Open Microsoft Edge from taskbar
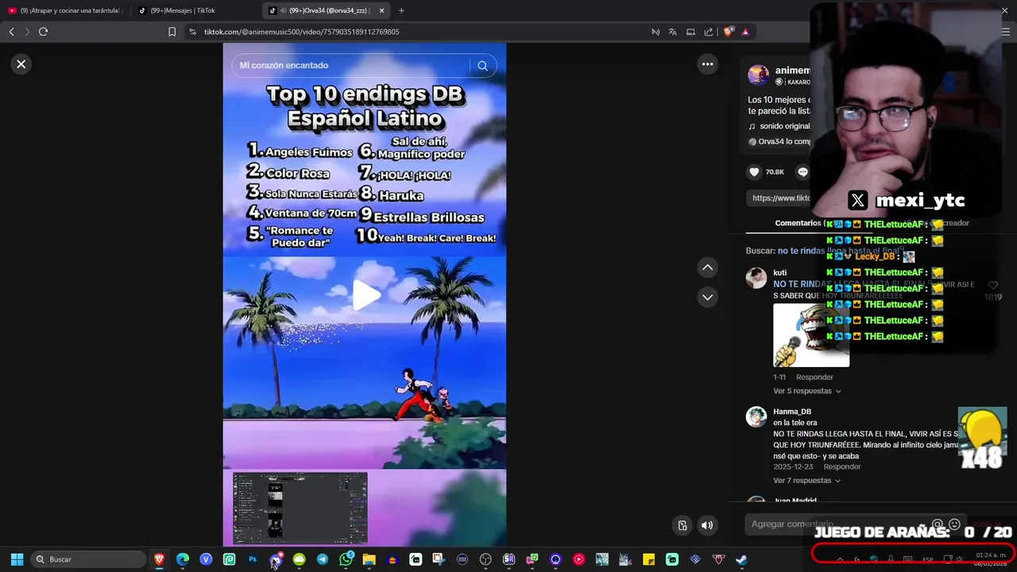The image size is (1017, 572). (183, 559)
